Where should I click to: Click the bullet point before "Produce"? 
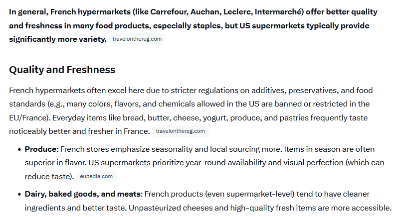click(19, 150)
